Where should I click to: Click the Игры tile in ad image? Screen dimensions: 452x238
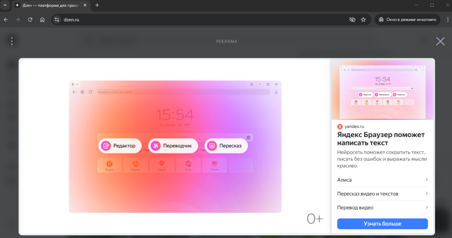188,165
